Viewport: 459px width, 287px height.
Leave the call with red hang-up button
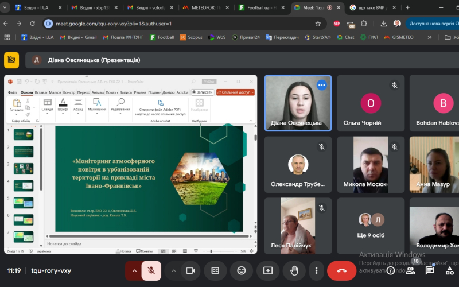pyautogui.click(x=341, y=270)
